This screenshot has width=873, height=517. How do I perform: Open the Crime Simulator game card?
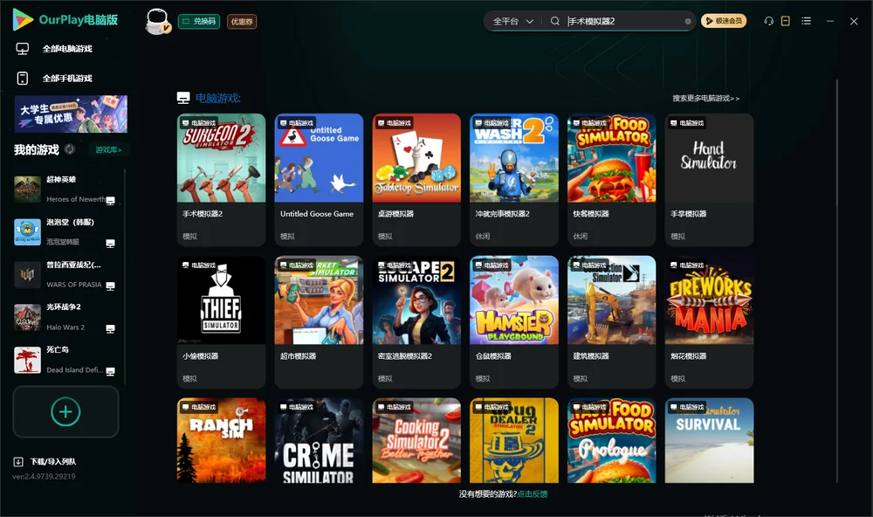319,440
